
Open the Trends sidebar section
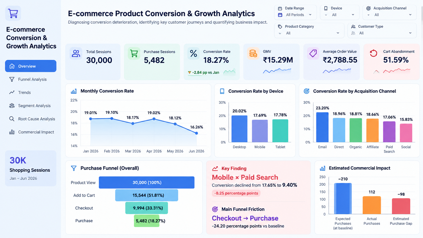tap(31, 93)
